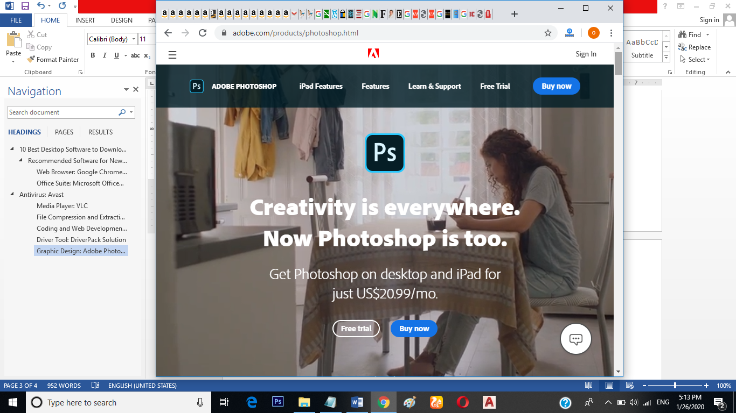
Task: Click the zoom out minus button in Word
Action: click(644, 386)
